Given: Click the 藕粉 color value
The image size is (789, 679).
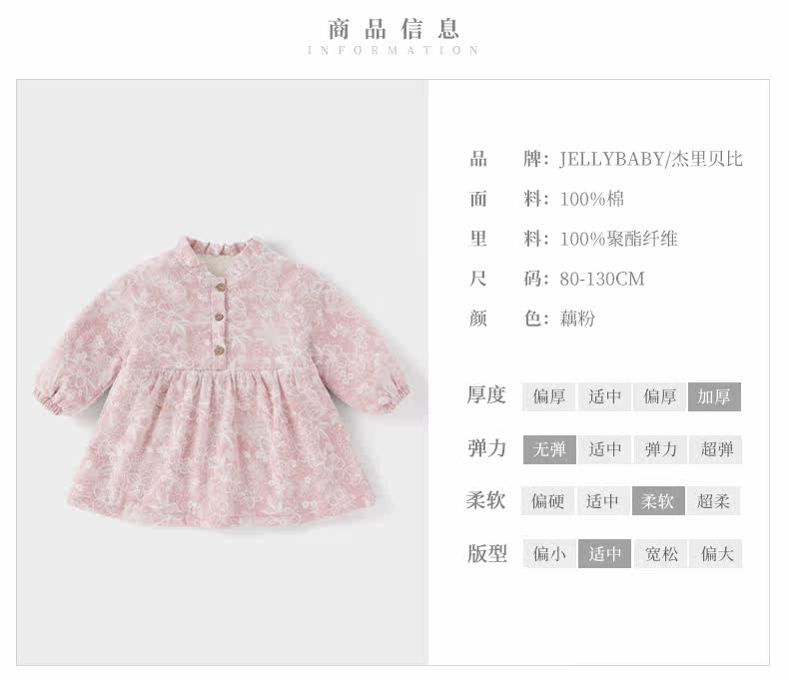Looking at the screenshot, I should point(577,319).
